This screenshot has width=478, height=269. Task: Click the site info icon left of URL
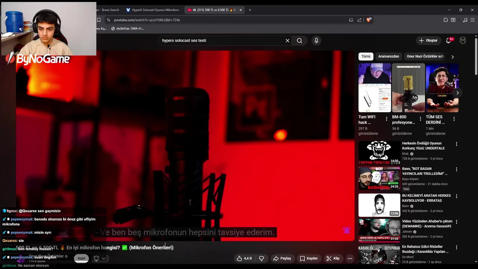(108, 20)
